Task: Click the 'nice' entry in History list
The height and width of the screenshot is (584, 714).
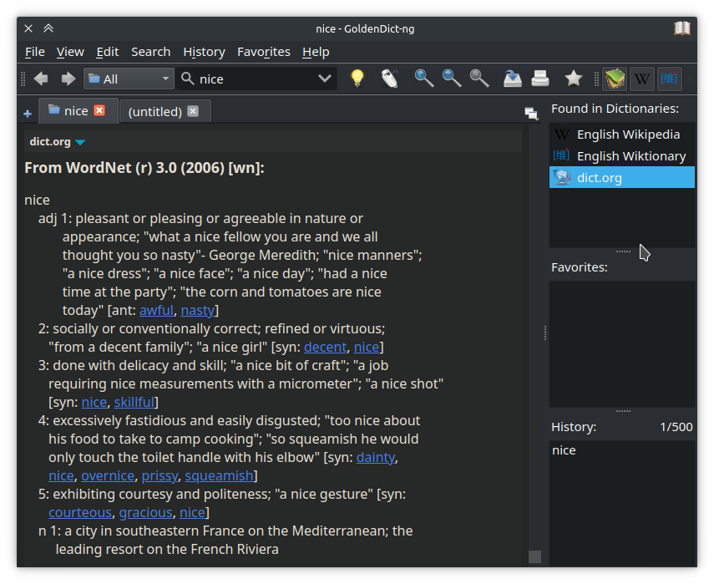Action: [x=564, y=450]
